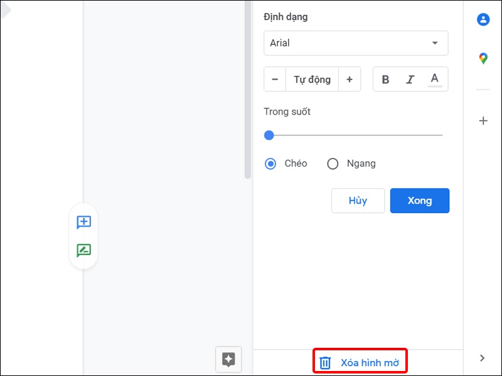Toggle bold formatting for watermark text
This screenshot has height=376, width=502.
pyautogui.click(x=385, y=80)
